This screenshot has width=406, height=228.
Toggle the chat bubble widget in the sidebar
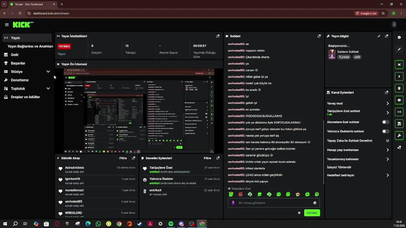(x=399, y=100)
